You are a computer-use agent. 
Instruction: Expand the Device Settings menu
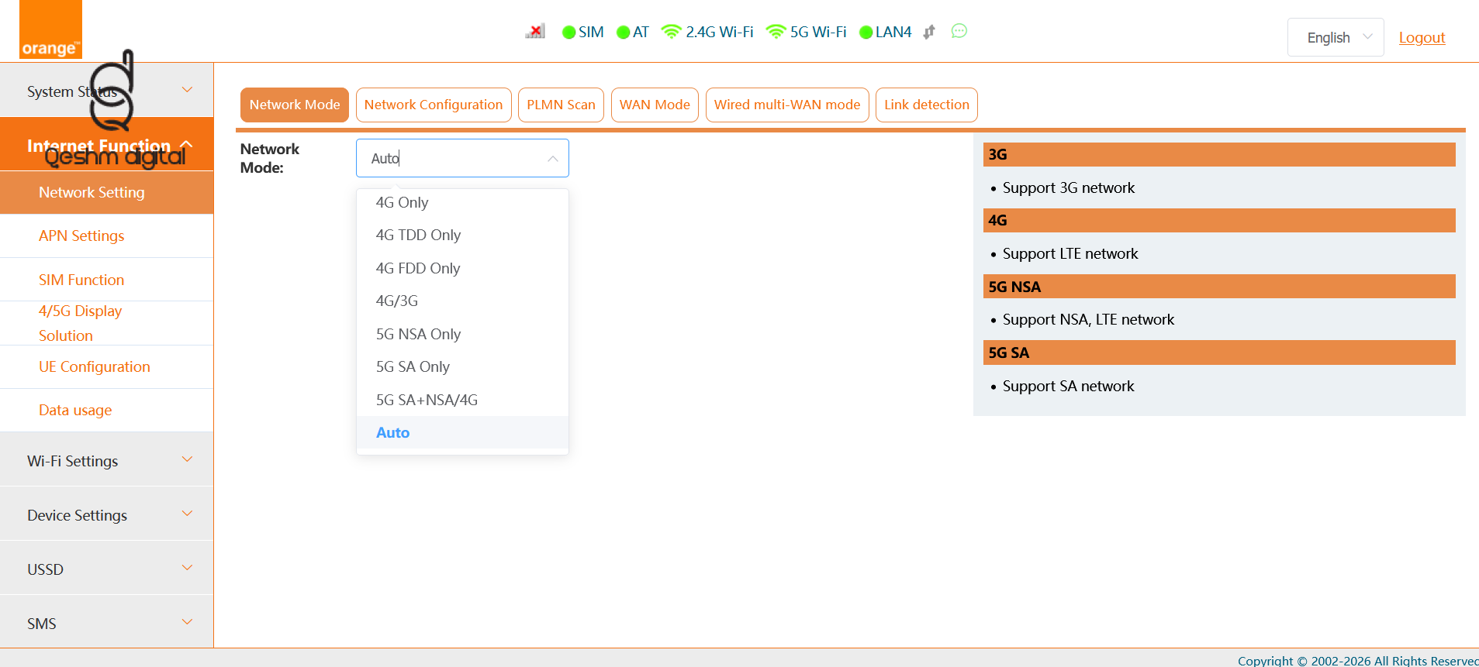pyautogui.click(x=107, y=514)
